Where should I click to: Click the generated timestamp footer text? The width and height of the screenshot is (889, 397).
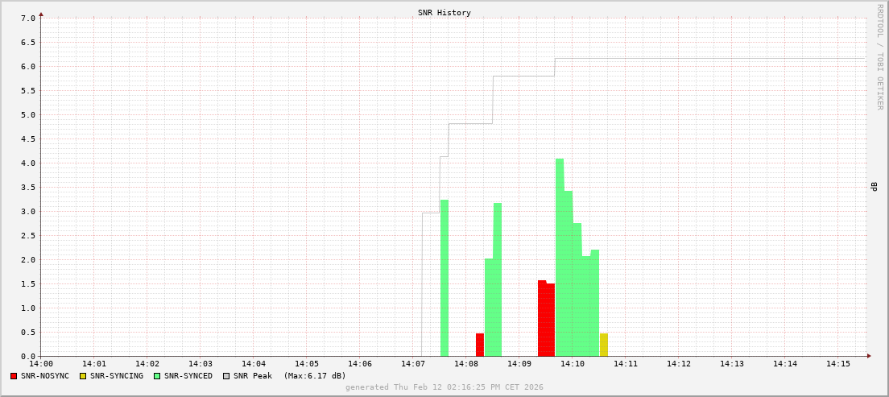click(x=444, y=387)
